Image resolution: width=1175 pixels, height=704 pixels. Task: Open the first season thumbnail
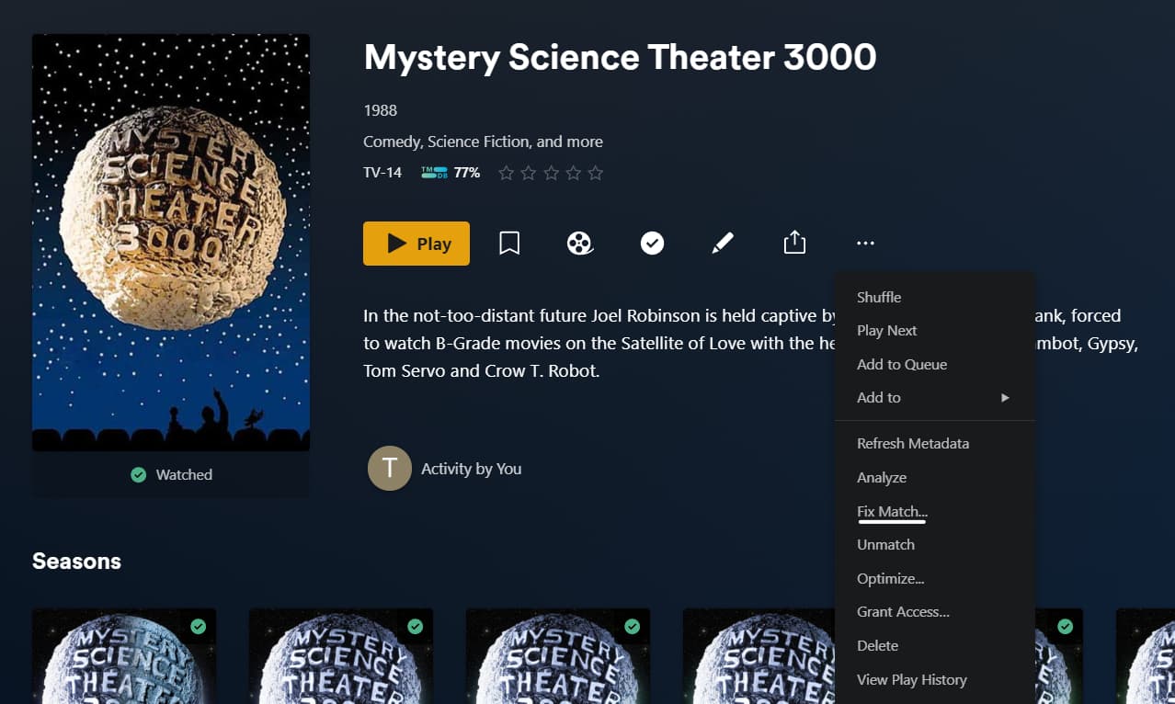(x=124, y=656)
